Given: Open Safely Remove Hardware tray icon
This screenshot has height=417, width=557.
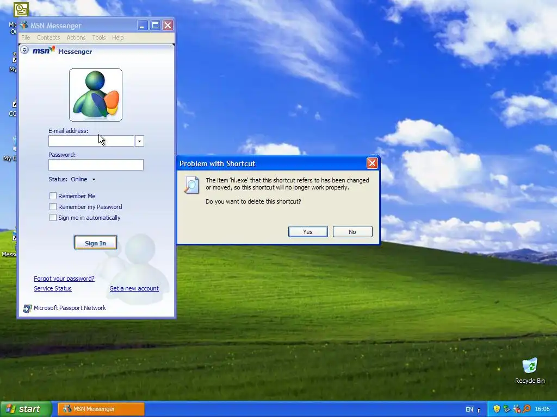Looking at the screenshot, I should [x=506, y=409].
